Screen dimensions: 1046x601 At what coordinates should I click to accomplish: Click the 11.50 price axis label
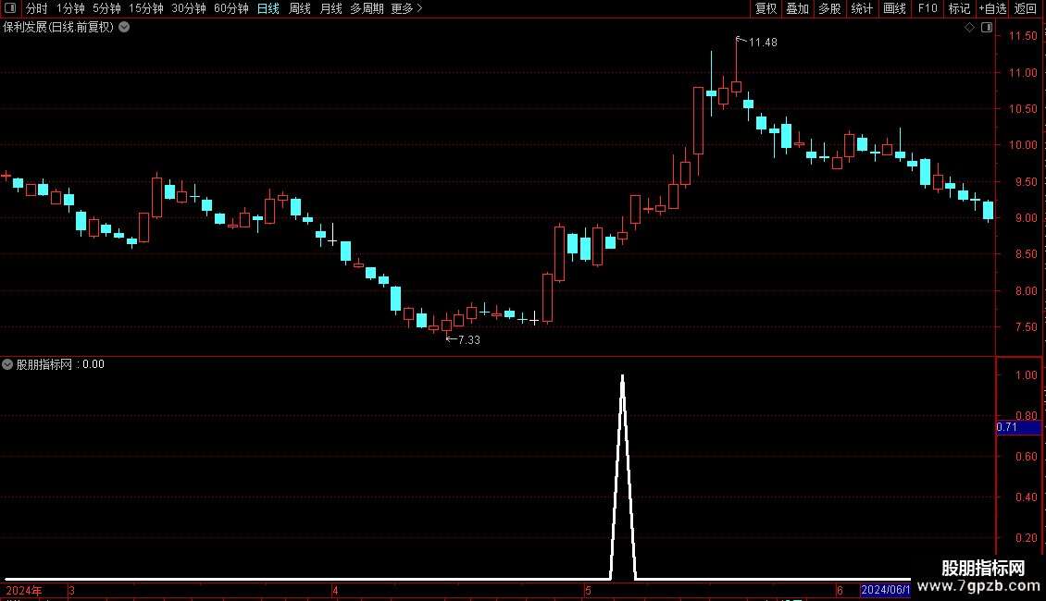click(1023, 36)
